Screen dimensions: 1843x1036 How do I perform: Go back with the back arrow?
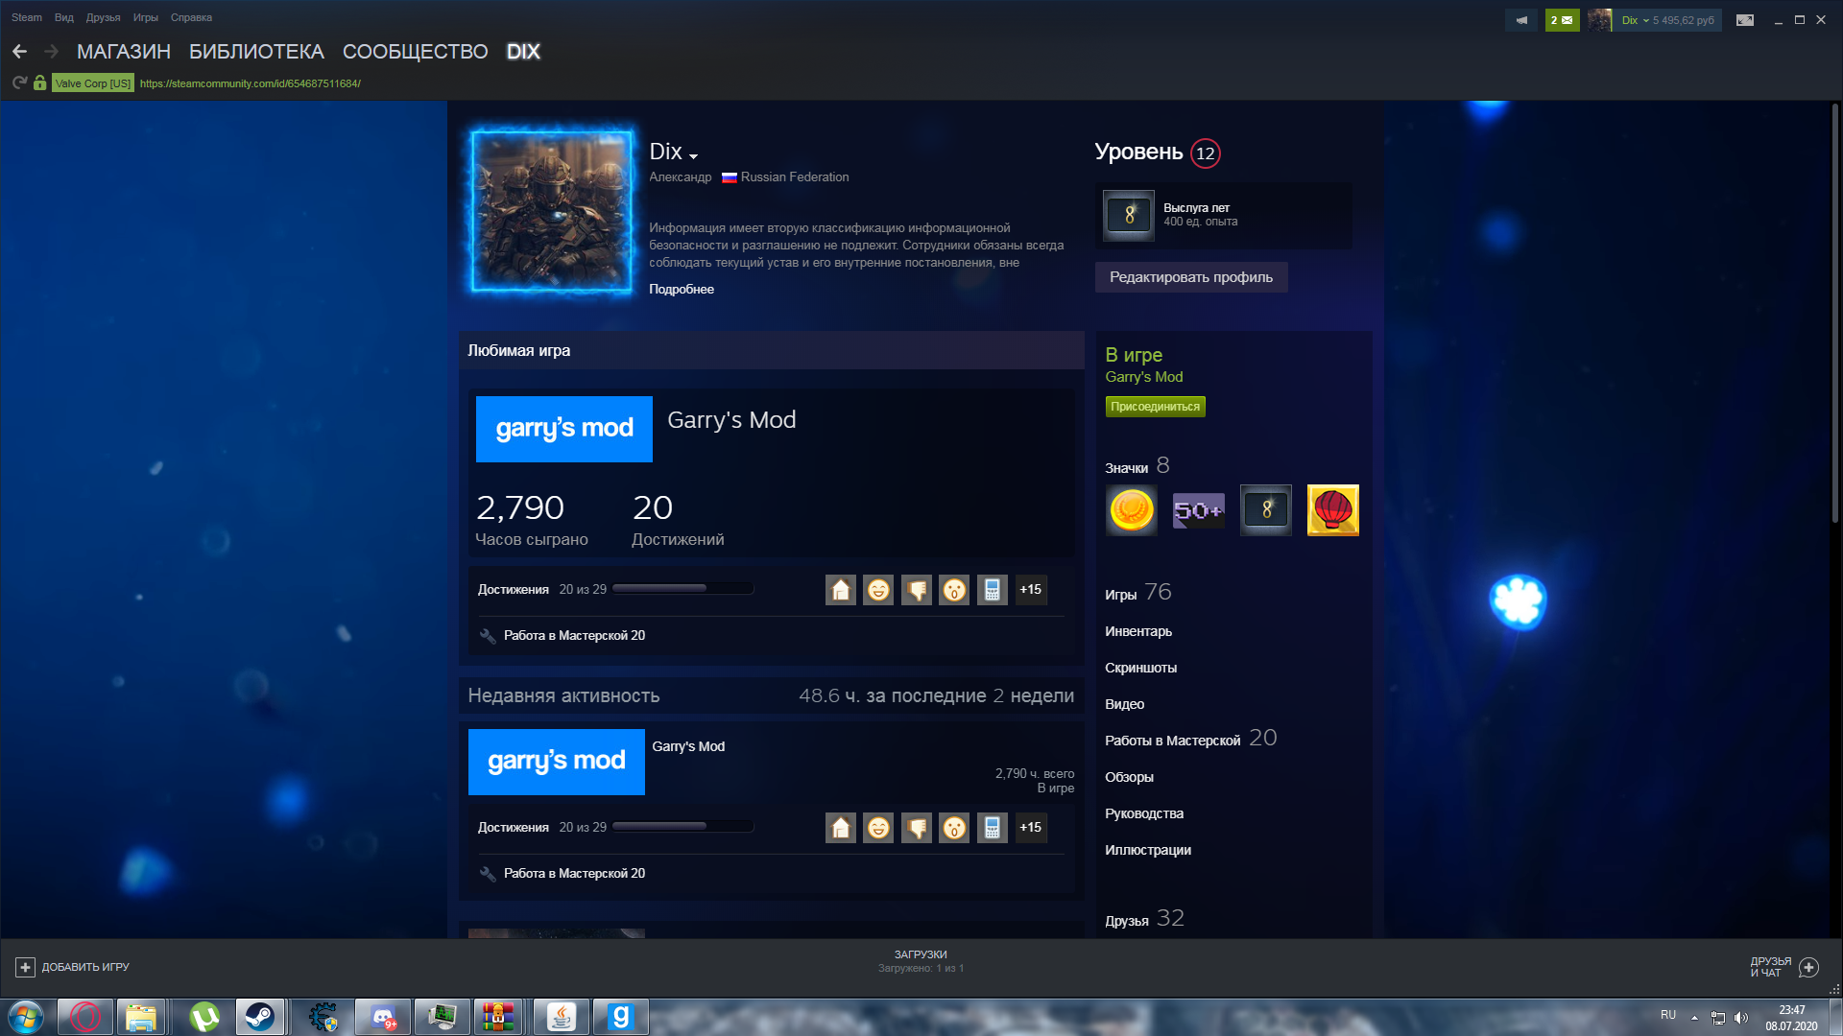19,52
